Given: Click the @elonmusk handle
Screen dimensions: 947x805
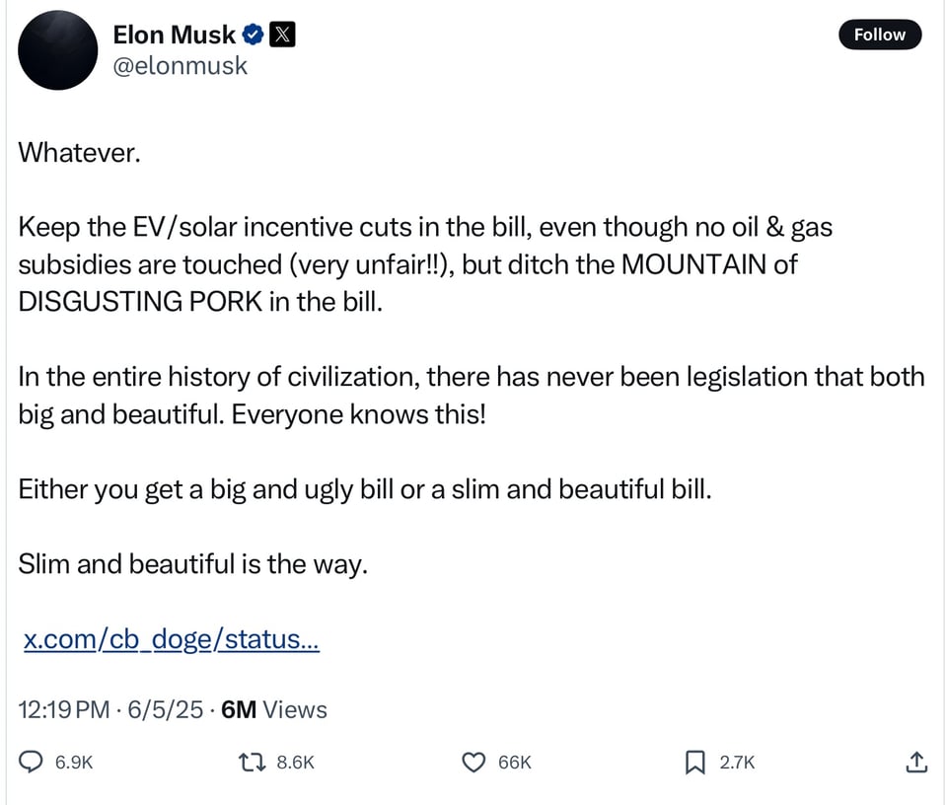Looking at the screenshot, I should click(181, 66).
